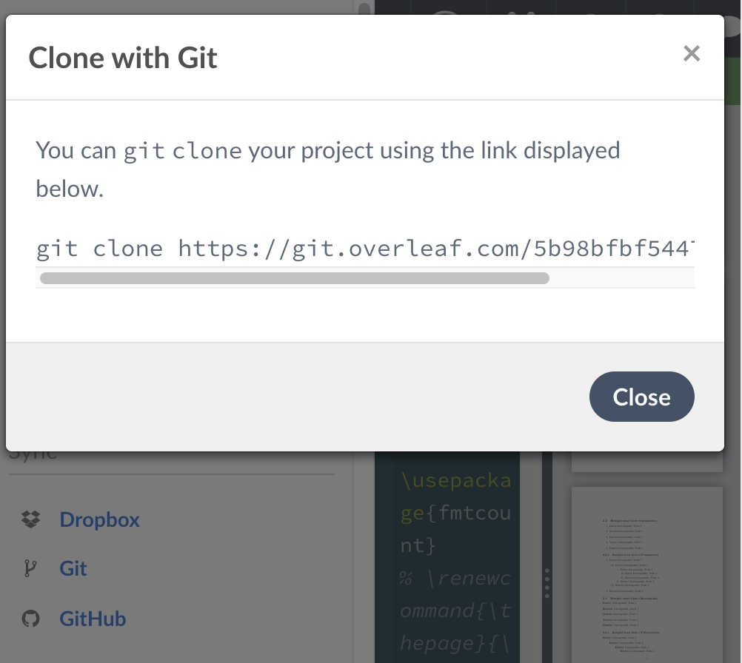Image resolution: width=742 pixels, height=663 pixels.
Task: Click the left menu scrollbar thumb behind the dialog
Action: [364, 8]
